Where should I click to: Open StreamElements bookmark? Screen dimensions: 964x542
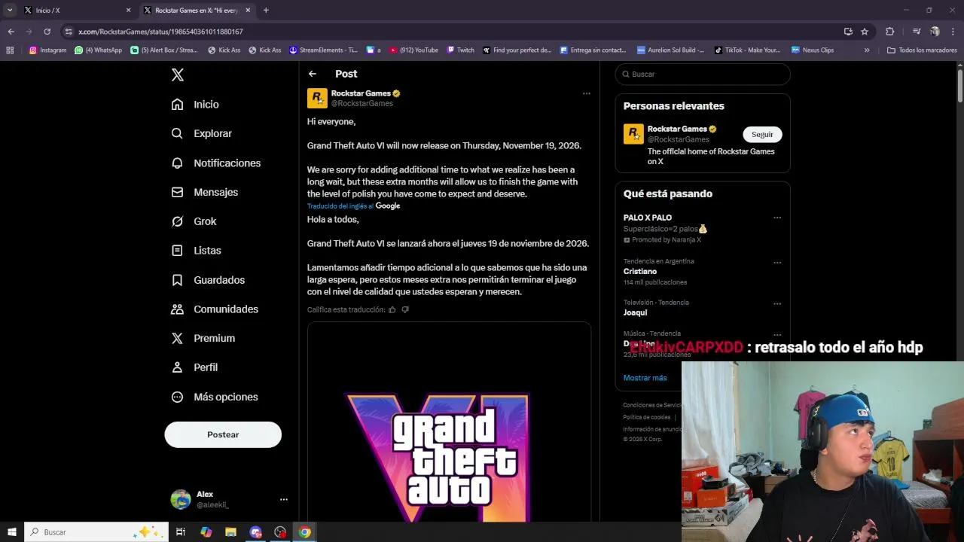click(323, 50)
